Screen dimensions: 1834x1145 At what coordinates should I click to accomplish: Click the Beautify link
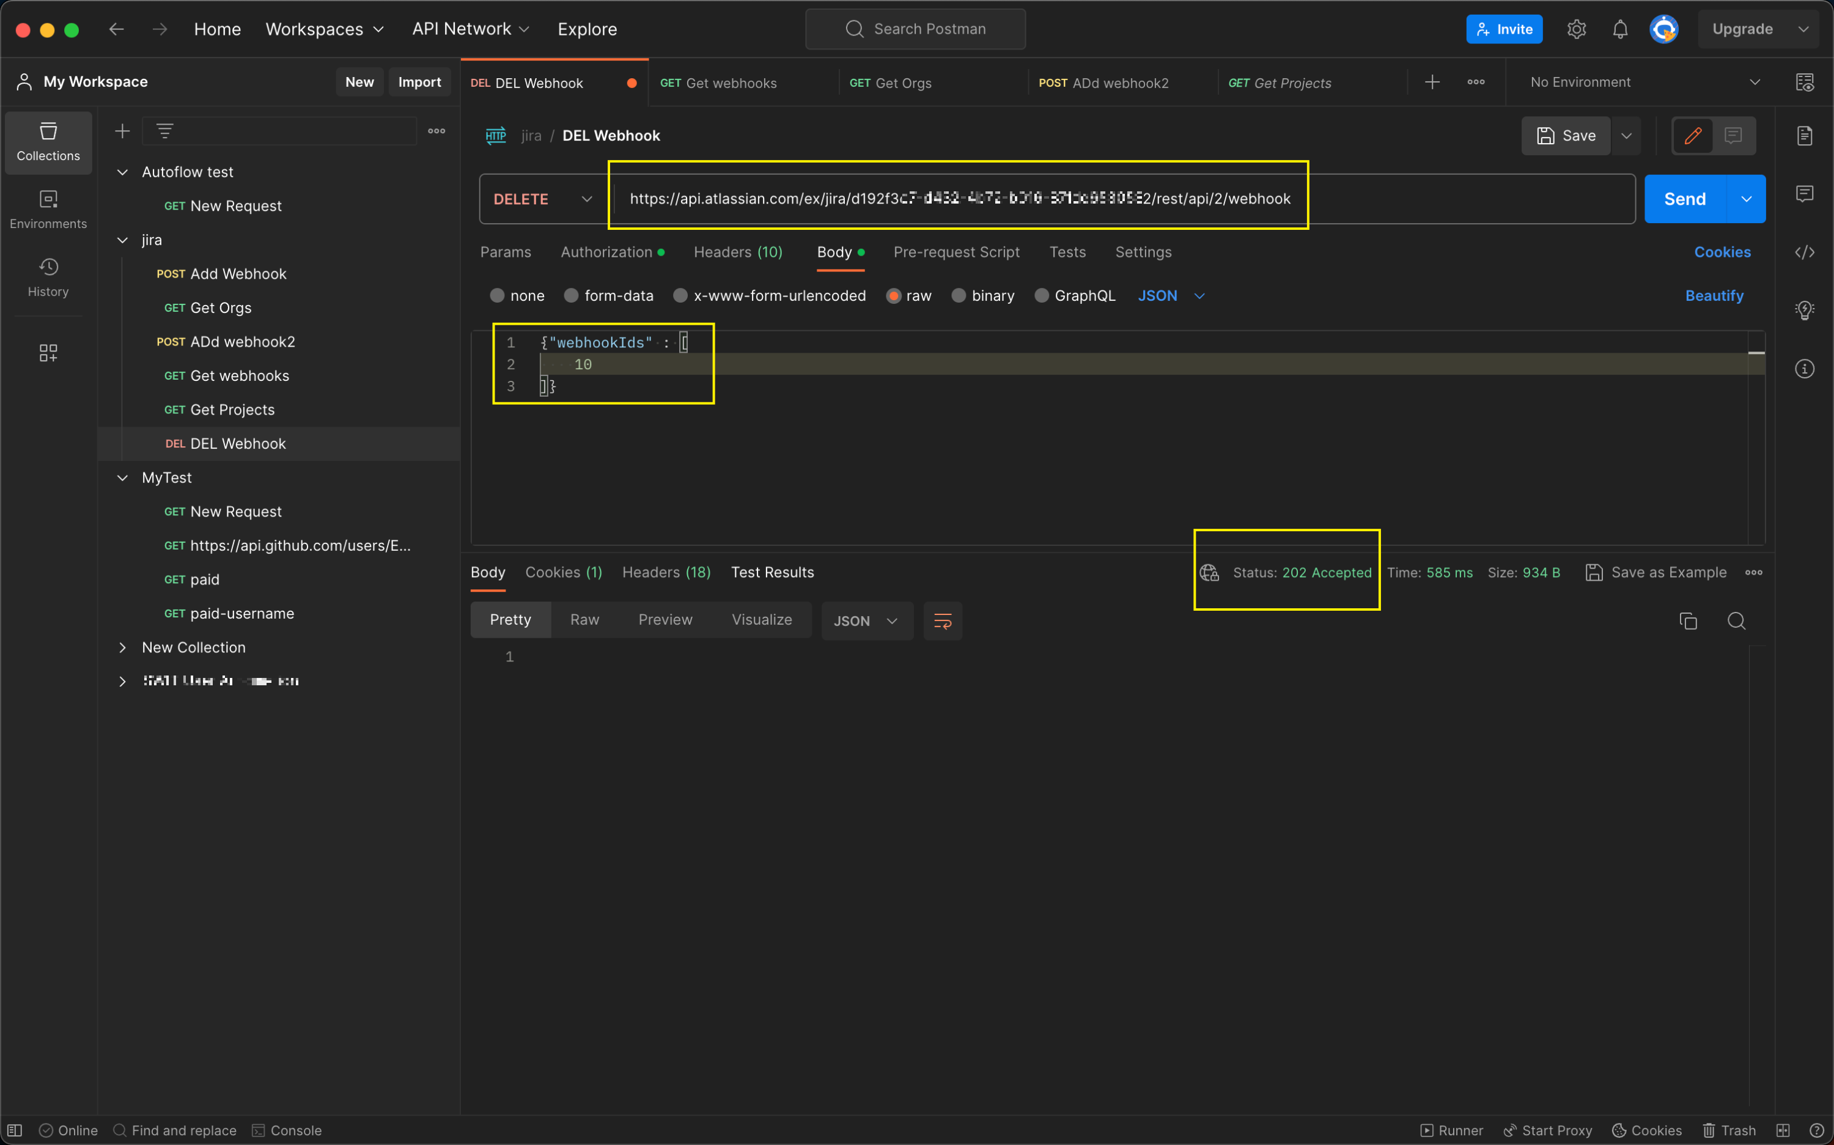click(1714, 295)
